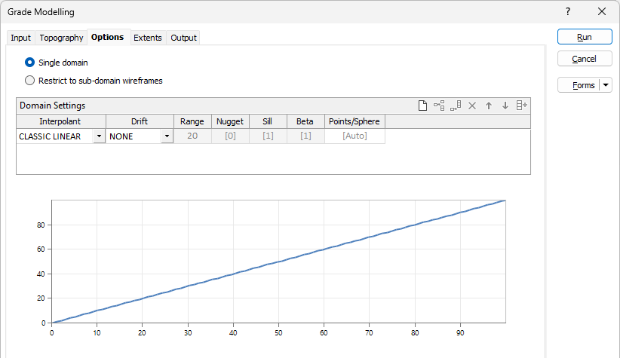Choose Restrict to sub-domain wireframes option

pyautogui.click(x=29, y=81)
